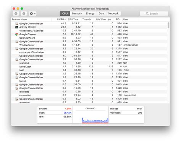Switch to the Memory tab
The width and height of the screenshot is (181, 142).
[77, 13]
